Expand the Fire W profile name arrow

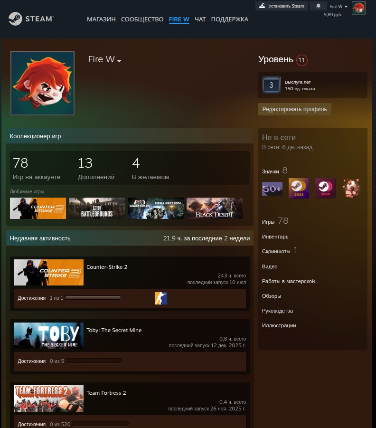[119, 61]
